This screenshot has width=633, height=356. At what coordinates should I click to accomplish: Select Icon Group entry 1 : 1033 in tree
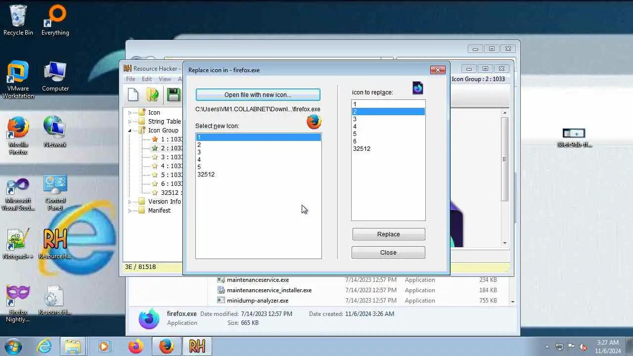(x=167, y=139)
